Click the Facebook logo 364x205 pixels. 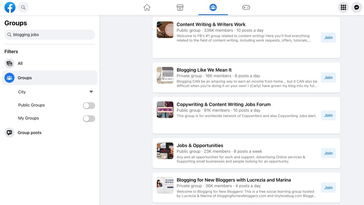tap(10, 7)
